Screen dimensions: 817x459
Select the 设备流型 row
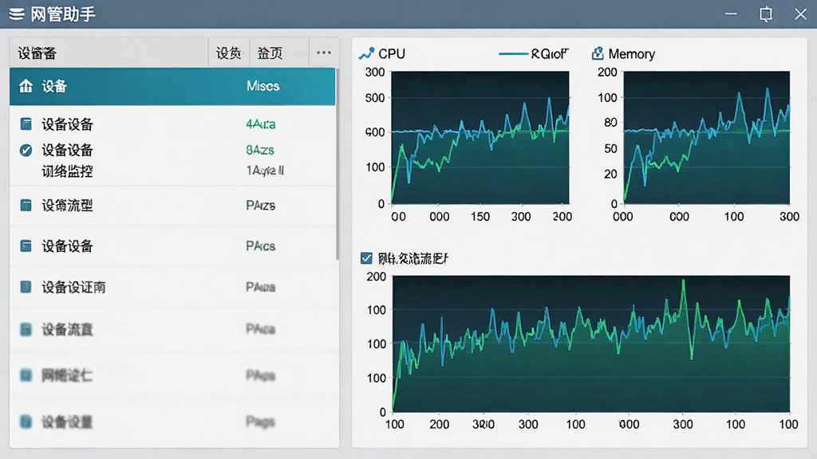172,205
